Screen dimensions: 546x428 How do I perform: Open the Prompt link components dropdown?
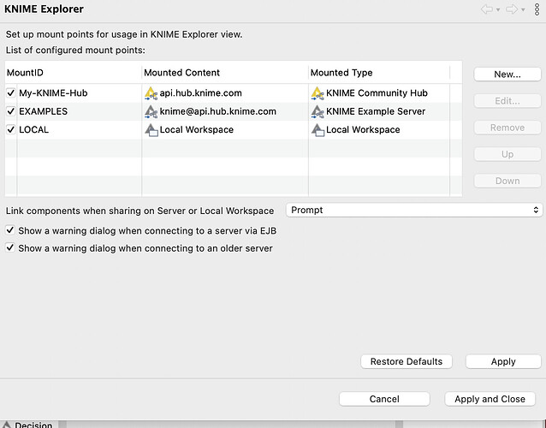[414, 210]
